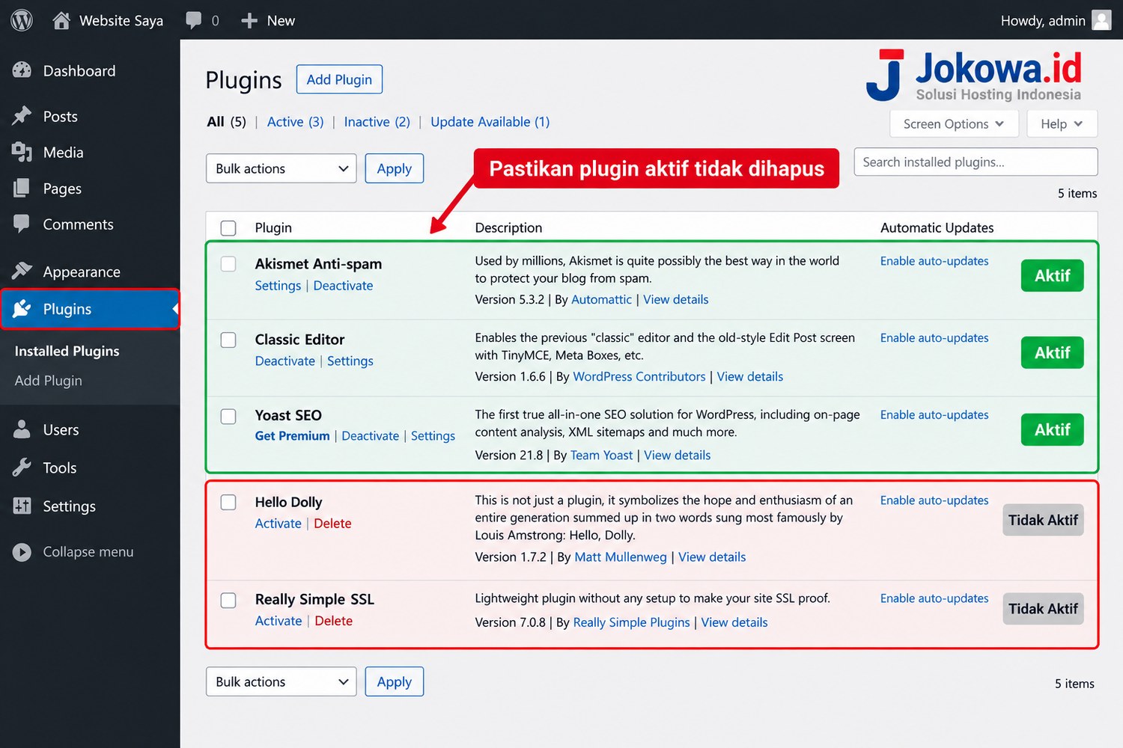Image resolution: width=1123 pixels, height=748 pixels.
Task: Open the New content menu
Action: click(268, 20)
